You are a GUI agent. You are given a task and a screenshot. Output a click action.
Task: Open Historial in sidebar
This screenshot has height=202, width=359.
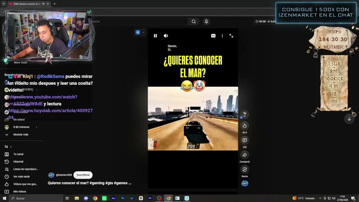(19, 162)
